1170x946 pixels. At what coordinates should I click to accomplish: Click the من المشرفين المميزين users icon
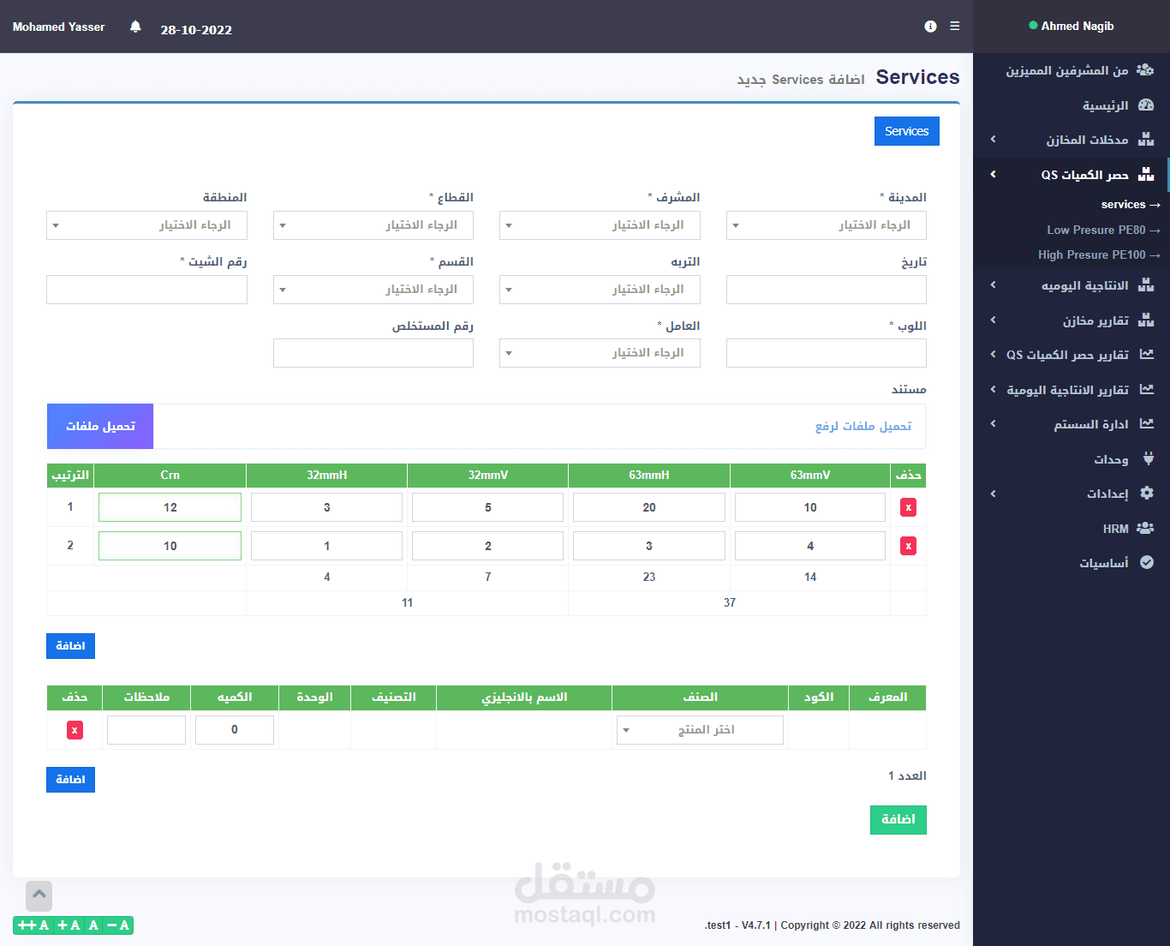pos(1145,70)
